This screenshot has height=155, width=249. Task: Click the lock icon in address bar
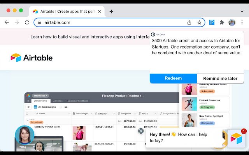pos(40,22)
